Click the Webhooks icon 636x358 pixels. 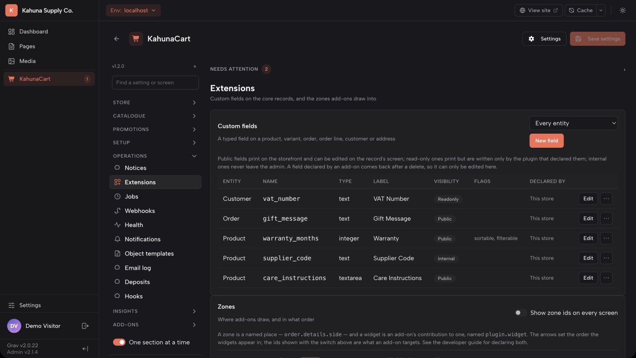(x=117, y=211)
